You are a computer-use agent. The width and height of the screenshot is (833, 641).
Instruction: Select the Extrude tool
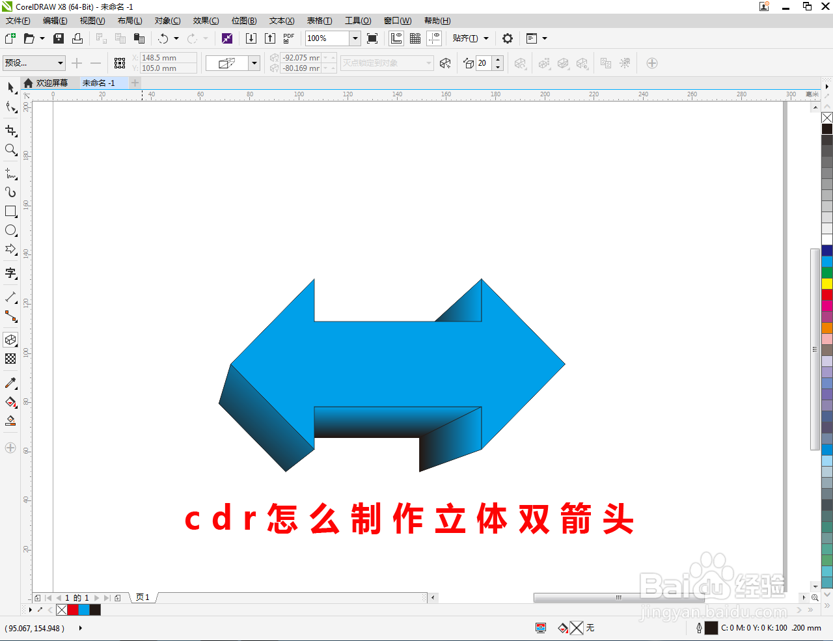click(10, 341)
